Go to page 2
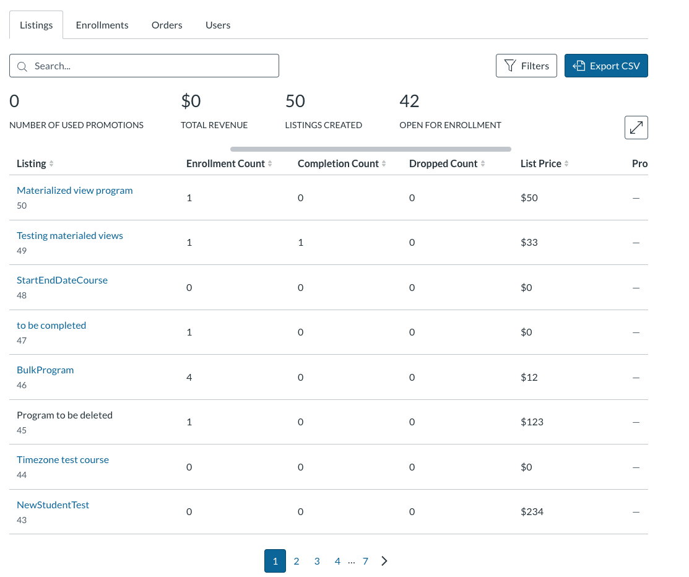The image size is (689, 577). pyautogui.click(x=296, y=561)
